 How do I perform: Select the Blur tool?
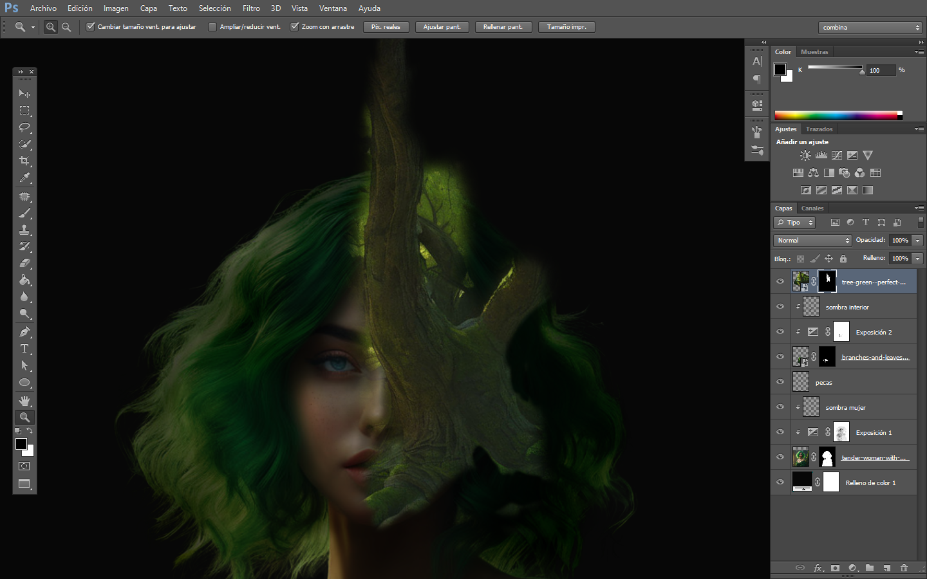click(x=24, y=297)
